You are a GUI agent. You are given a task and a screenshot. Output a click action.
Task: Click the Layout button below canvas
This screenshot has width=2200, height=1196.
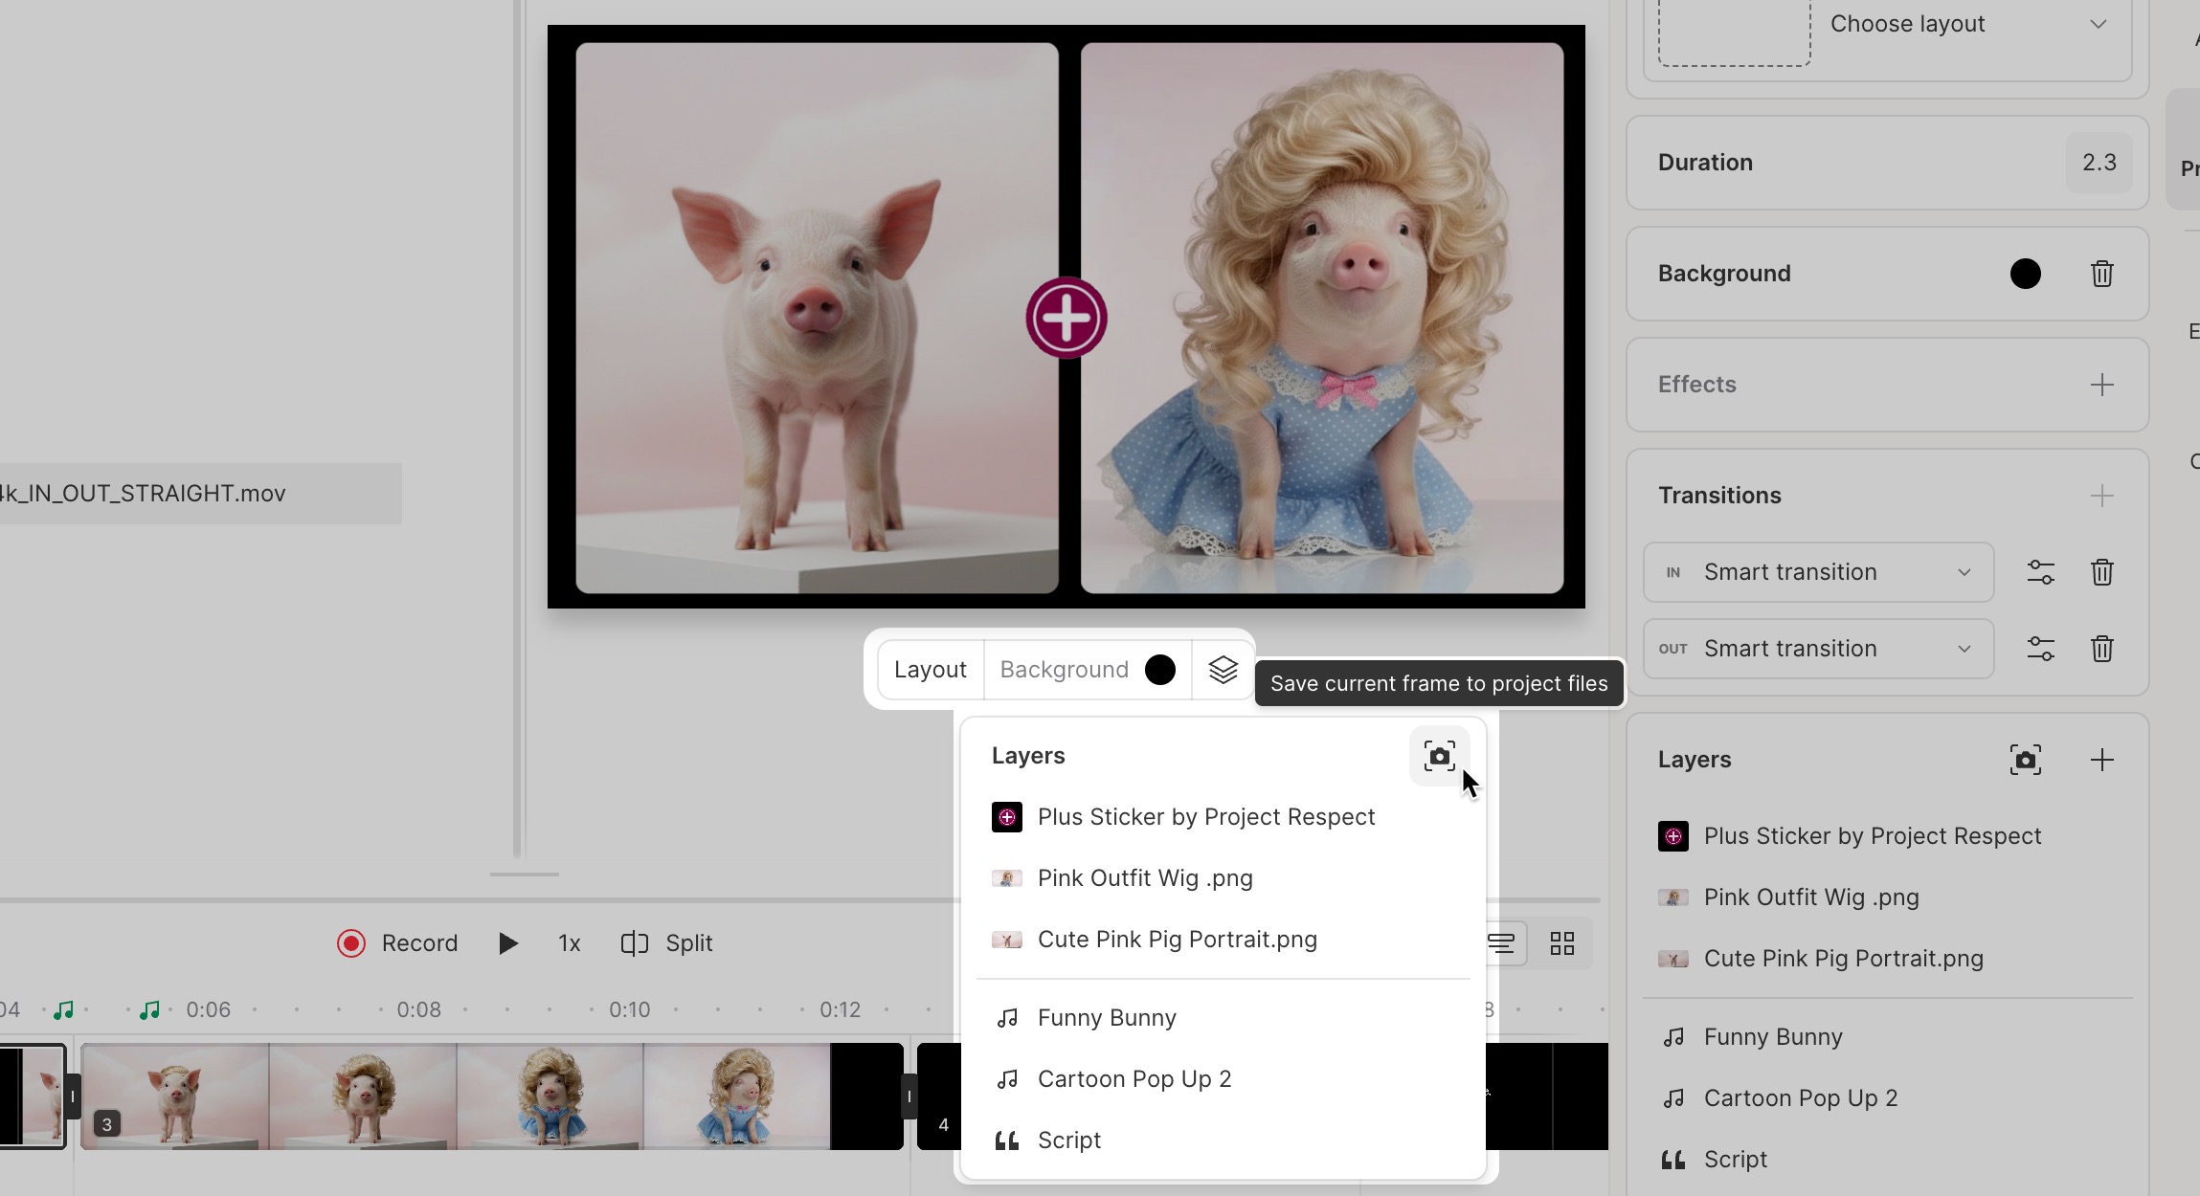(x=930, y=670)
